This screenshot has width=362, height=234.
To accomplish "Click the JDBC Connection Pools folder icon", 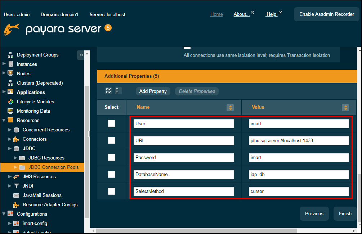I will coord(22,167).
